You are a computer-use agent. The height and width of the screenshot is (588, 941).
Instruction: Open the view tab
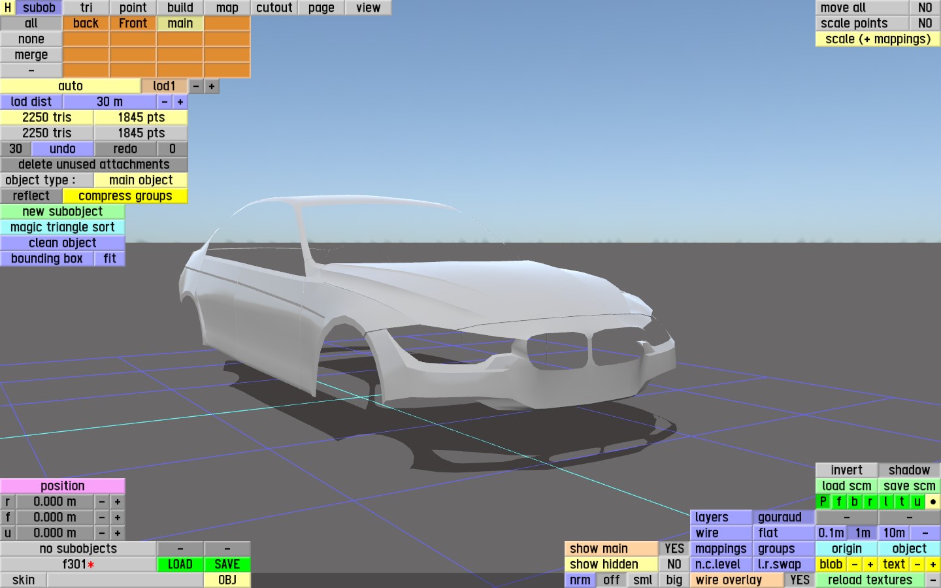pos(369,8)
